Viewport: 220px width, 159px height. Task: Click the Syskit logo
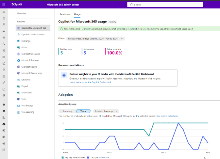click(17, 4)
